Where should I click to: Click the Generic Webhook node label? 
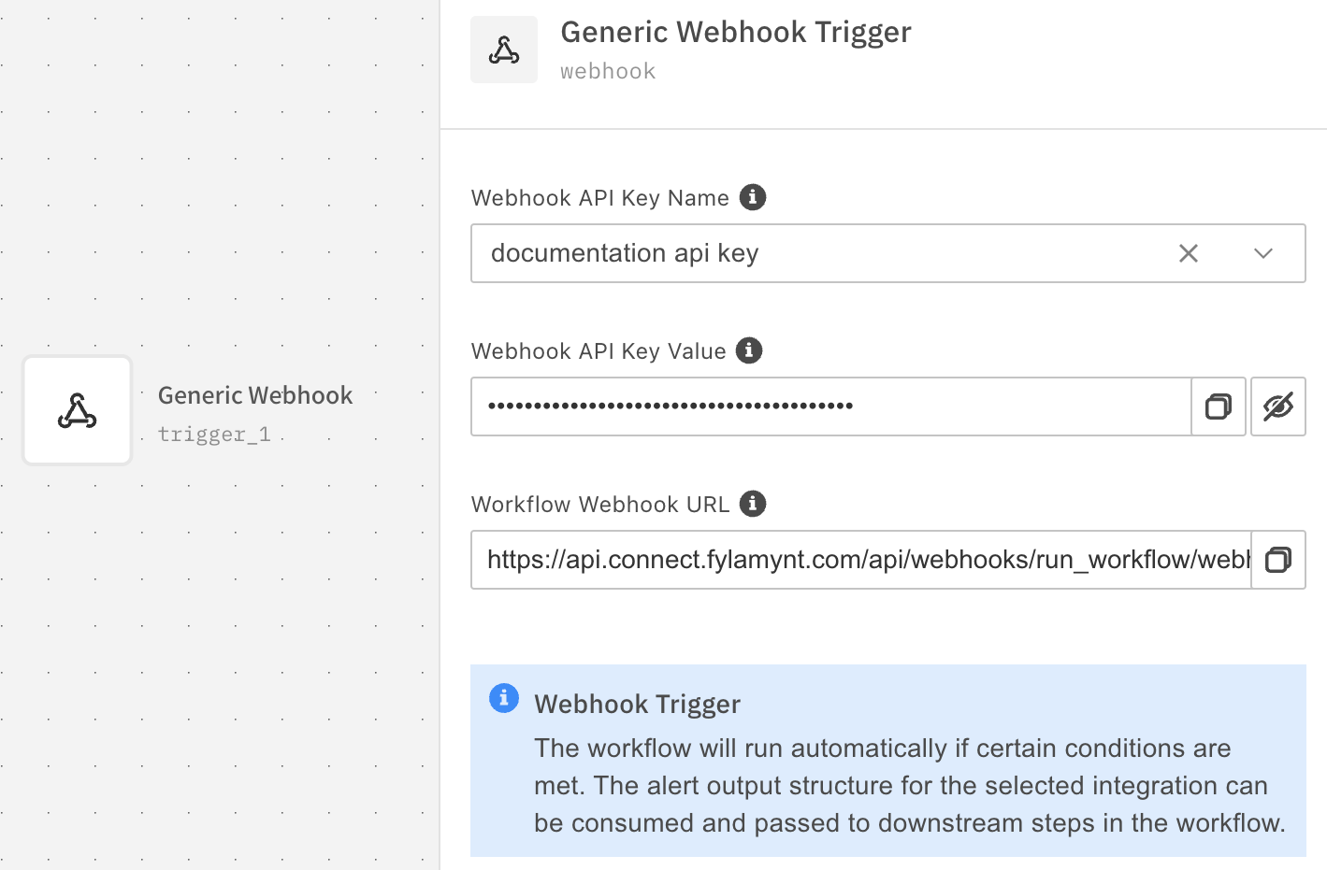255,395
